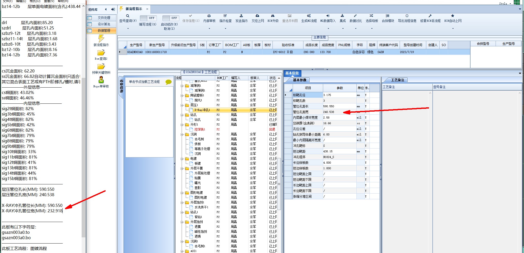Open dropdown arrow under ECN自动上网
This screenshot has height=253, width=524.
click(x=453, y=28)
